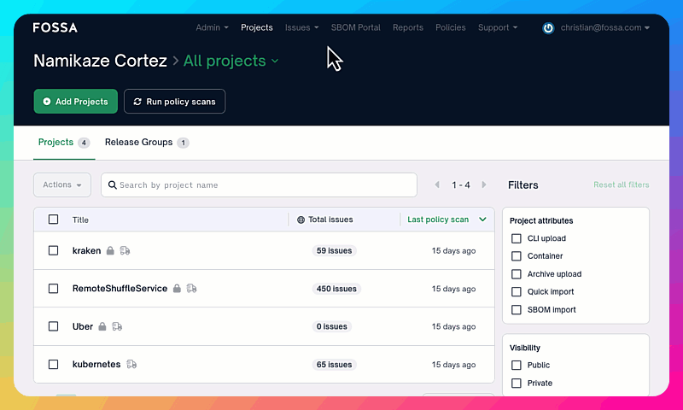Screen dimensions: 683x410
Task: Open the Admin menu dropdown
Action: [x=212, y=27]
